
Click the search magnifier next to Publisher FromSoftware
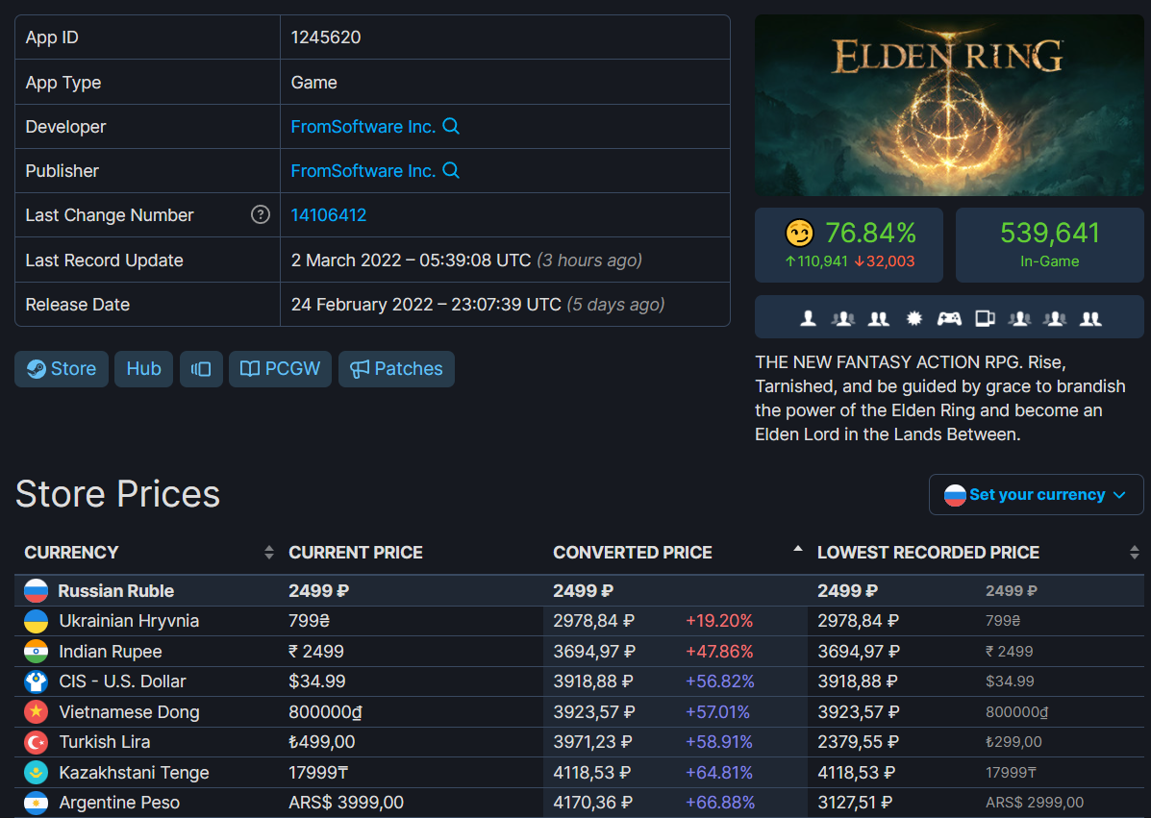[451, 170]
